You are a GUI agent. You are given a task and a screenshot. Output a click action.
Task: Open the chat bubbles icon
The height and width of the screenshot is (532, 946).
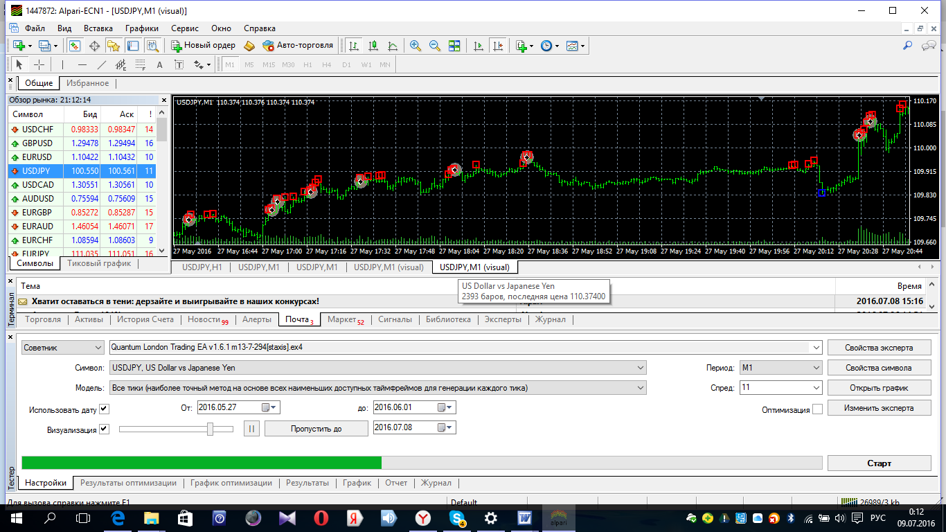tap(929, 46)
